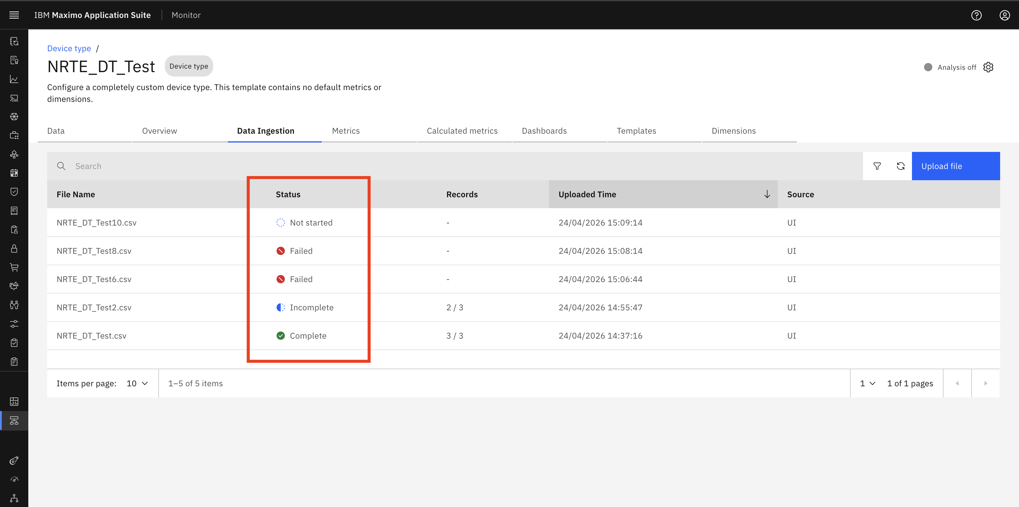Click the sliders settings sidebar icon

(x=14, y=324)
